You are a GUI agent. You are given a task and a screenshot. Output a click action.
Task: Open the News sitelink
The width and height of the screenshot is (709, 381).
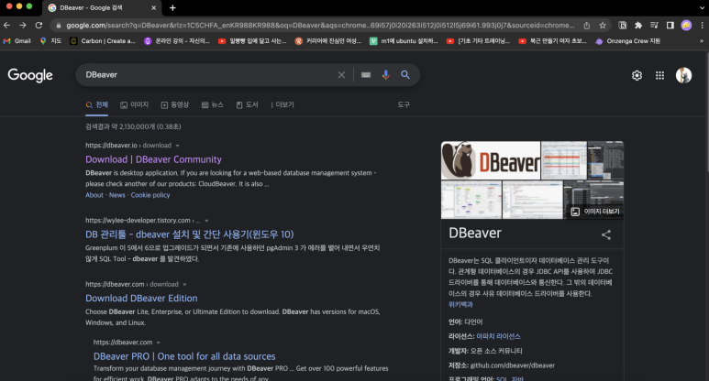coord(117,195)
